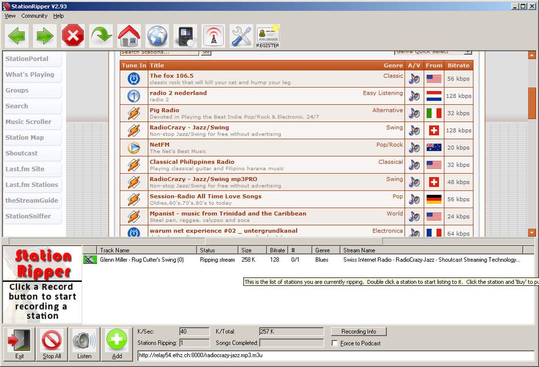Open the View menu
This screenshot has width=539, height=367.
coord(10,16)
